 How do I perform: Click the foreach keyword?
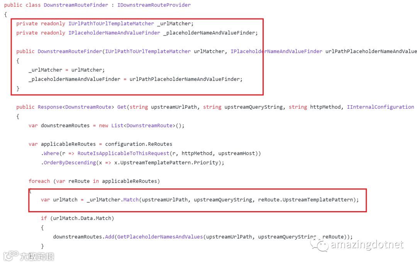pyautogui.click(x=39, y=181)
